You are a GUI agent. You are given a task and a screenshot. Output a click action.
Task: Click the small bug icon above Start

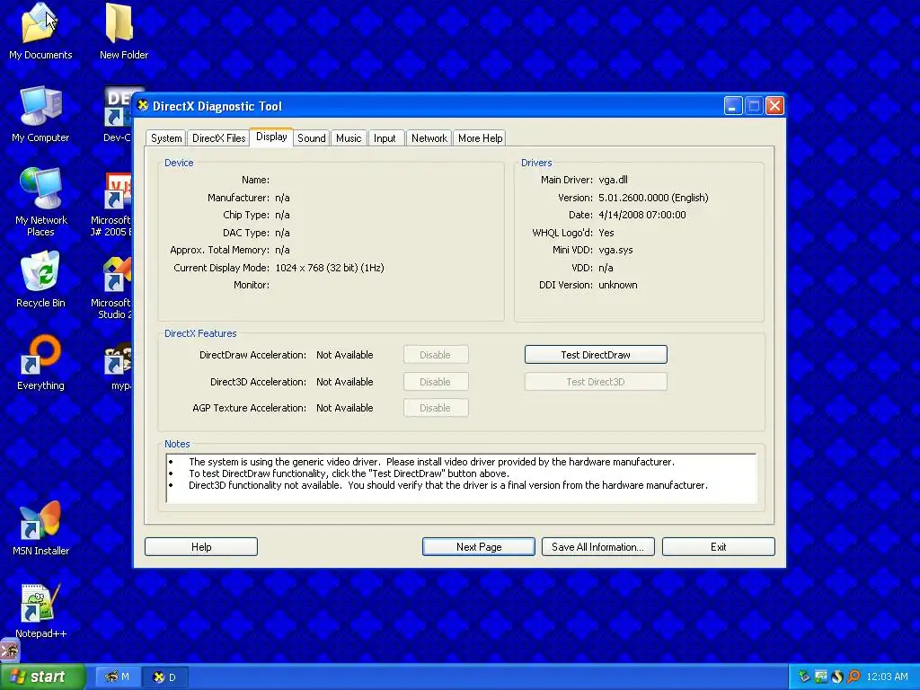(x=9, y=650)
